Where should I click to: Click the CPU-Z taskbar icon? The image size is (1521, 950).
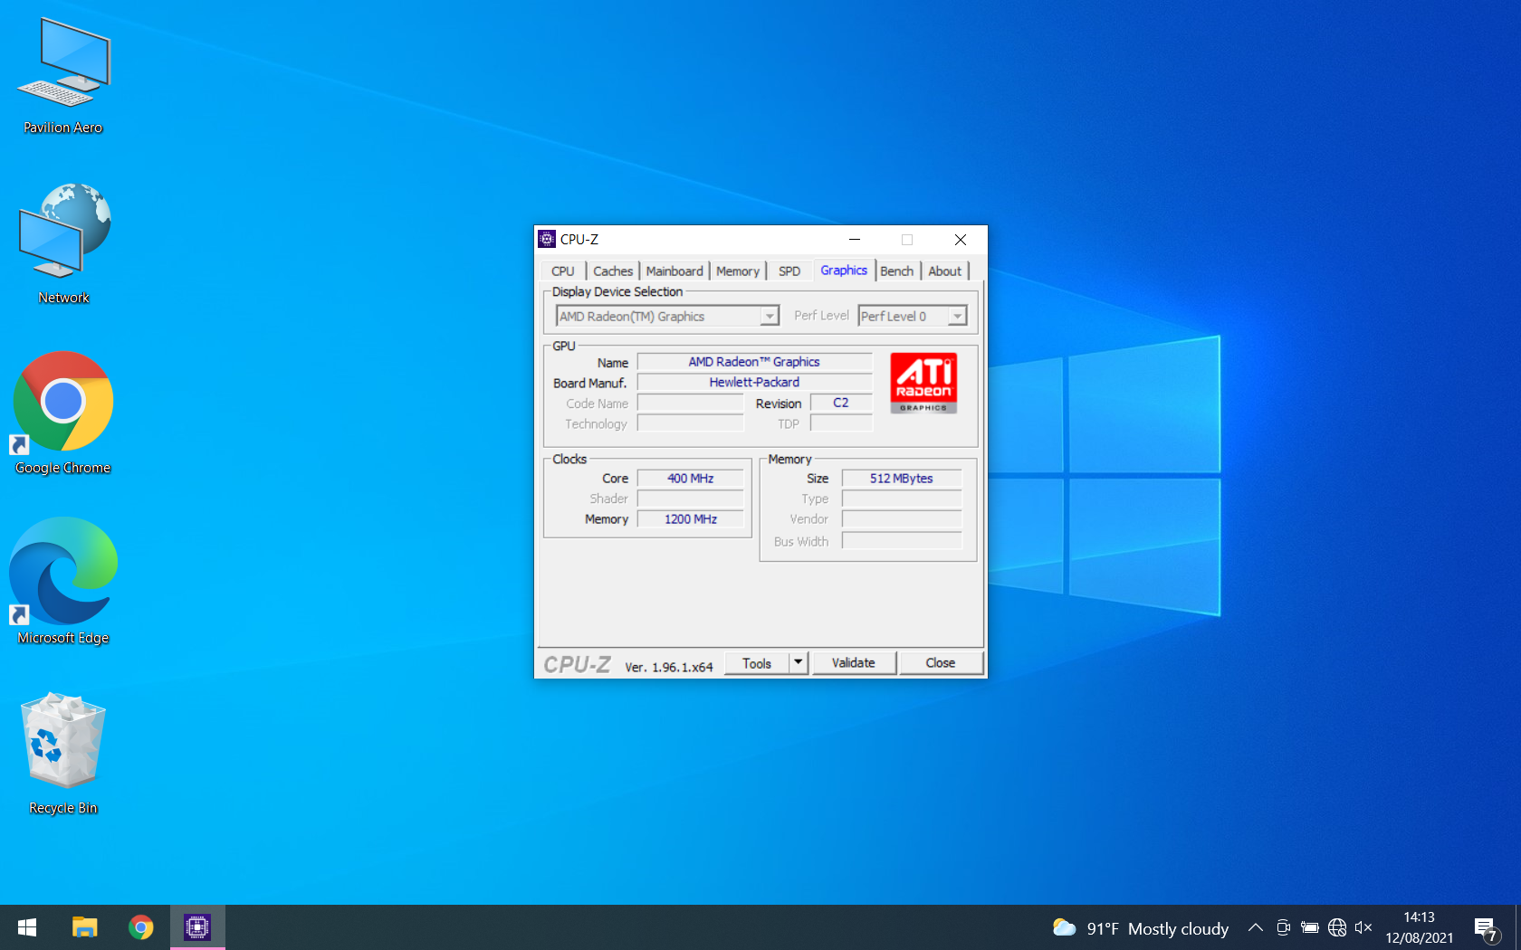pyautogui.click(x=197, y=927)
